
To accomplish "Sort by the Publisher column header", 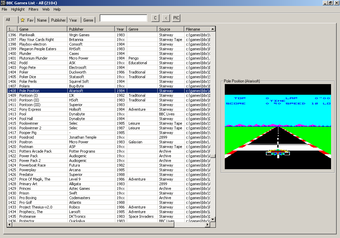I will pos(91,29).
